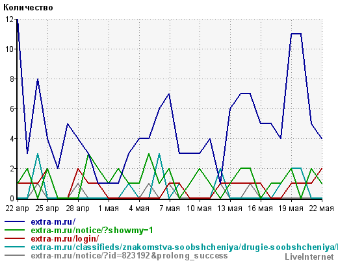This screenshot has width=338, height=263.
Task: Click the y-axis value 10 label
Action: (9, 49)
